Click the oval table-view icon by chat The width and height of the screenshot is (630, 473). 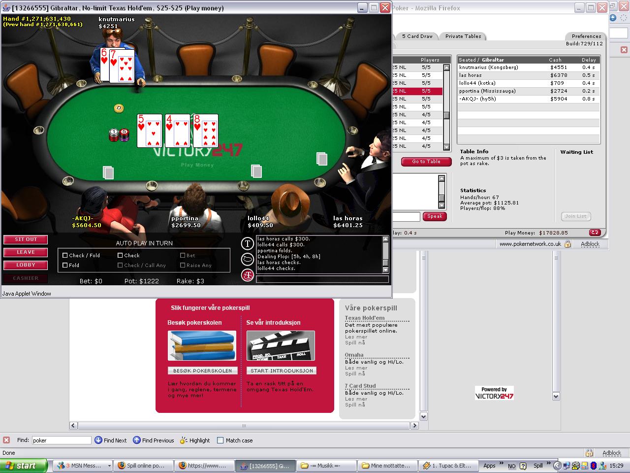(247, 259)
